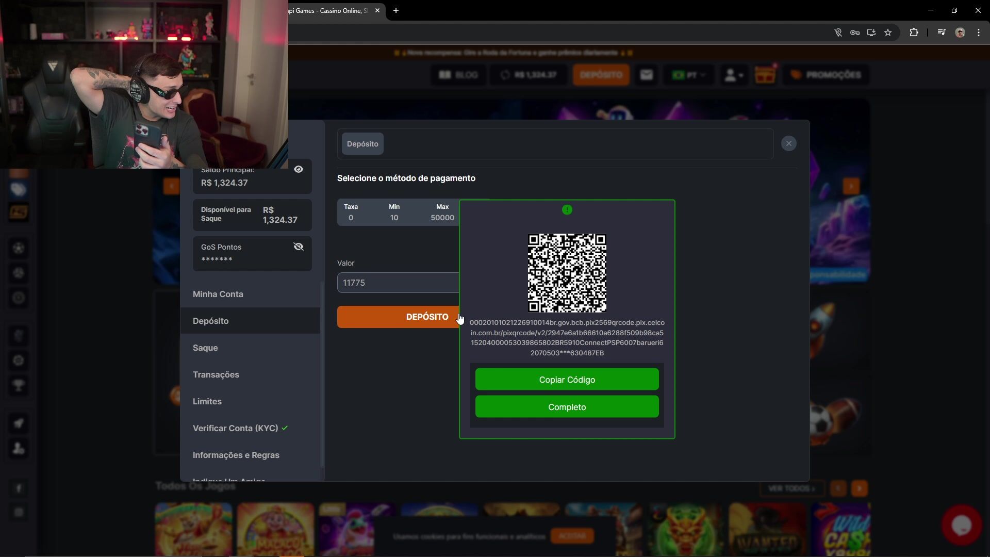Expand the PT language dropdown
The height and width of the screenshot is (557, 990).
(689, 75)
